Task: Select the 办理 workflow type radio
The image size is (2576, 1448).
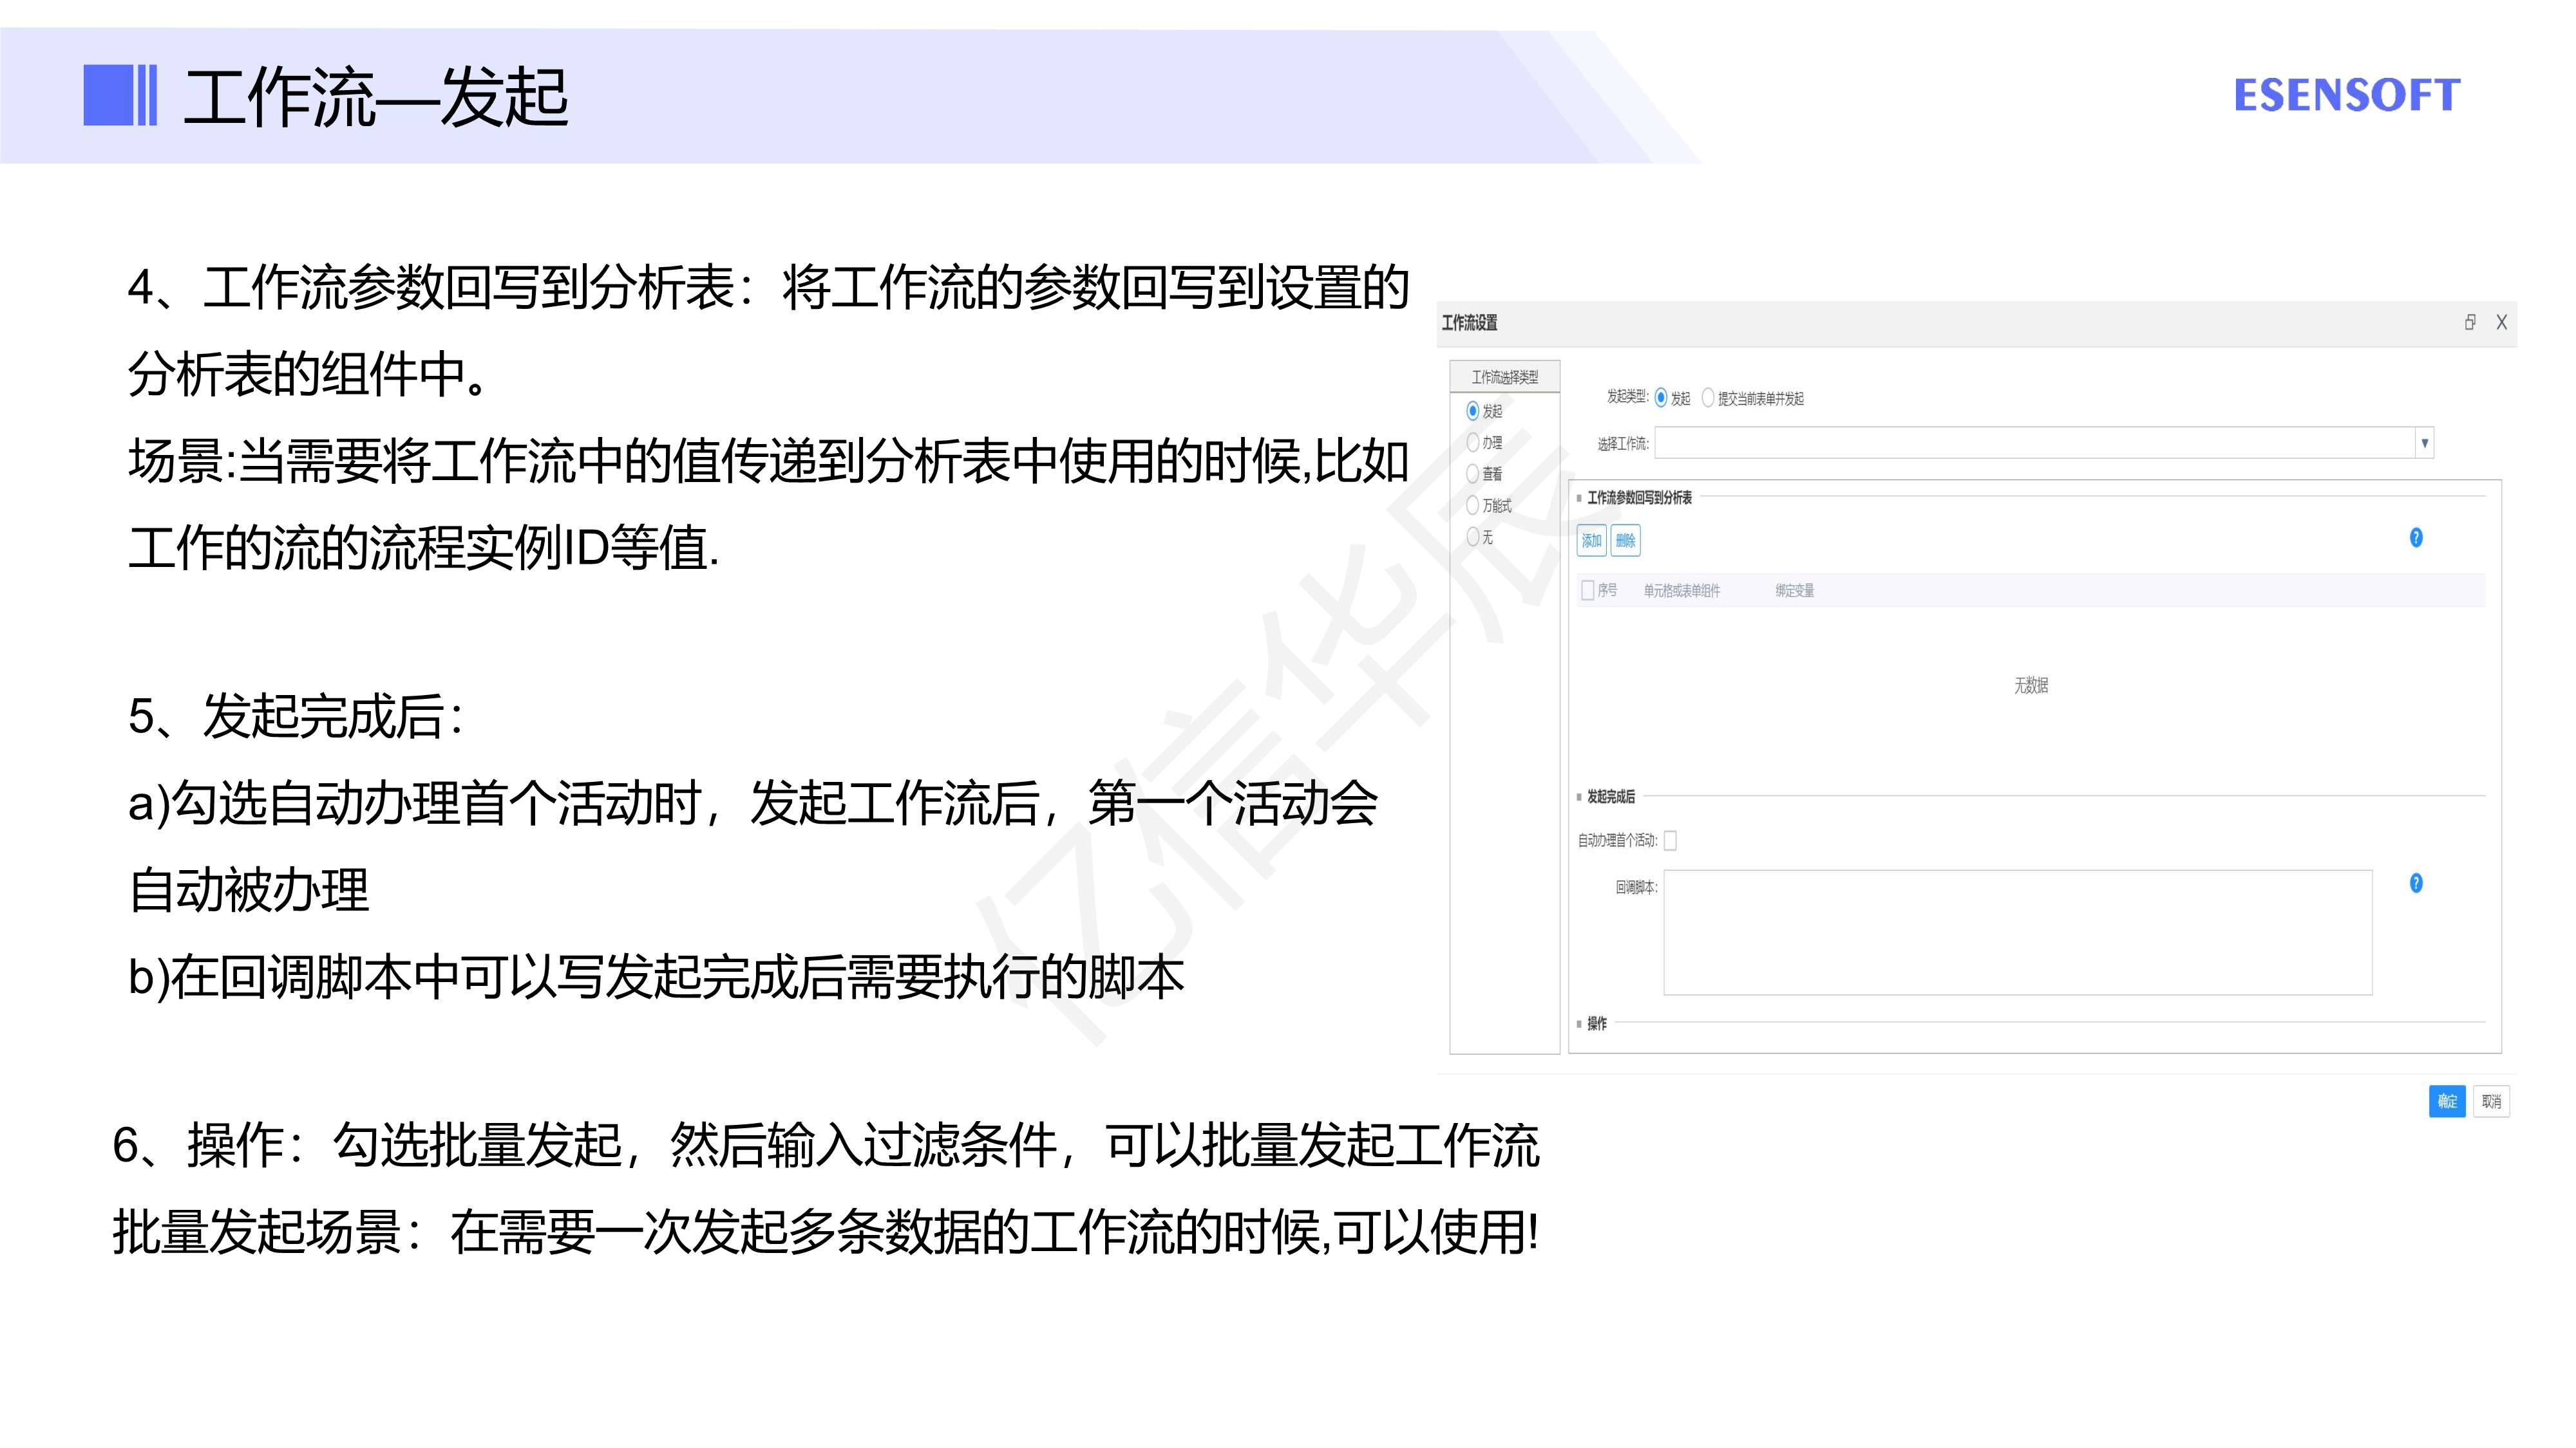Action: (x=1472, y=441)
